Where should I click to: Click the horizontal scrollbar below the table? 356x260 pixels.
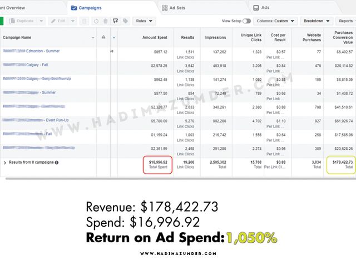click(x=181, y=179)
